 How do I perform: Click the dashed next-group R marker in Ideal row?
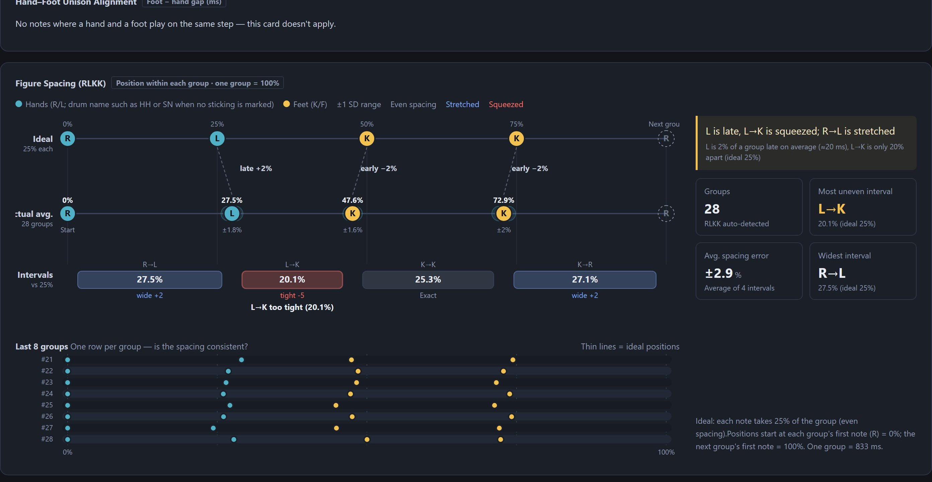point(666,139)
